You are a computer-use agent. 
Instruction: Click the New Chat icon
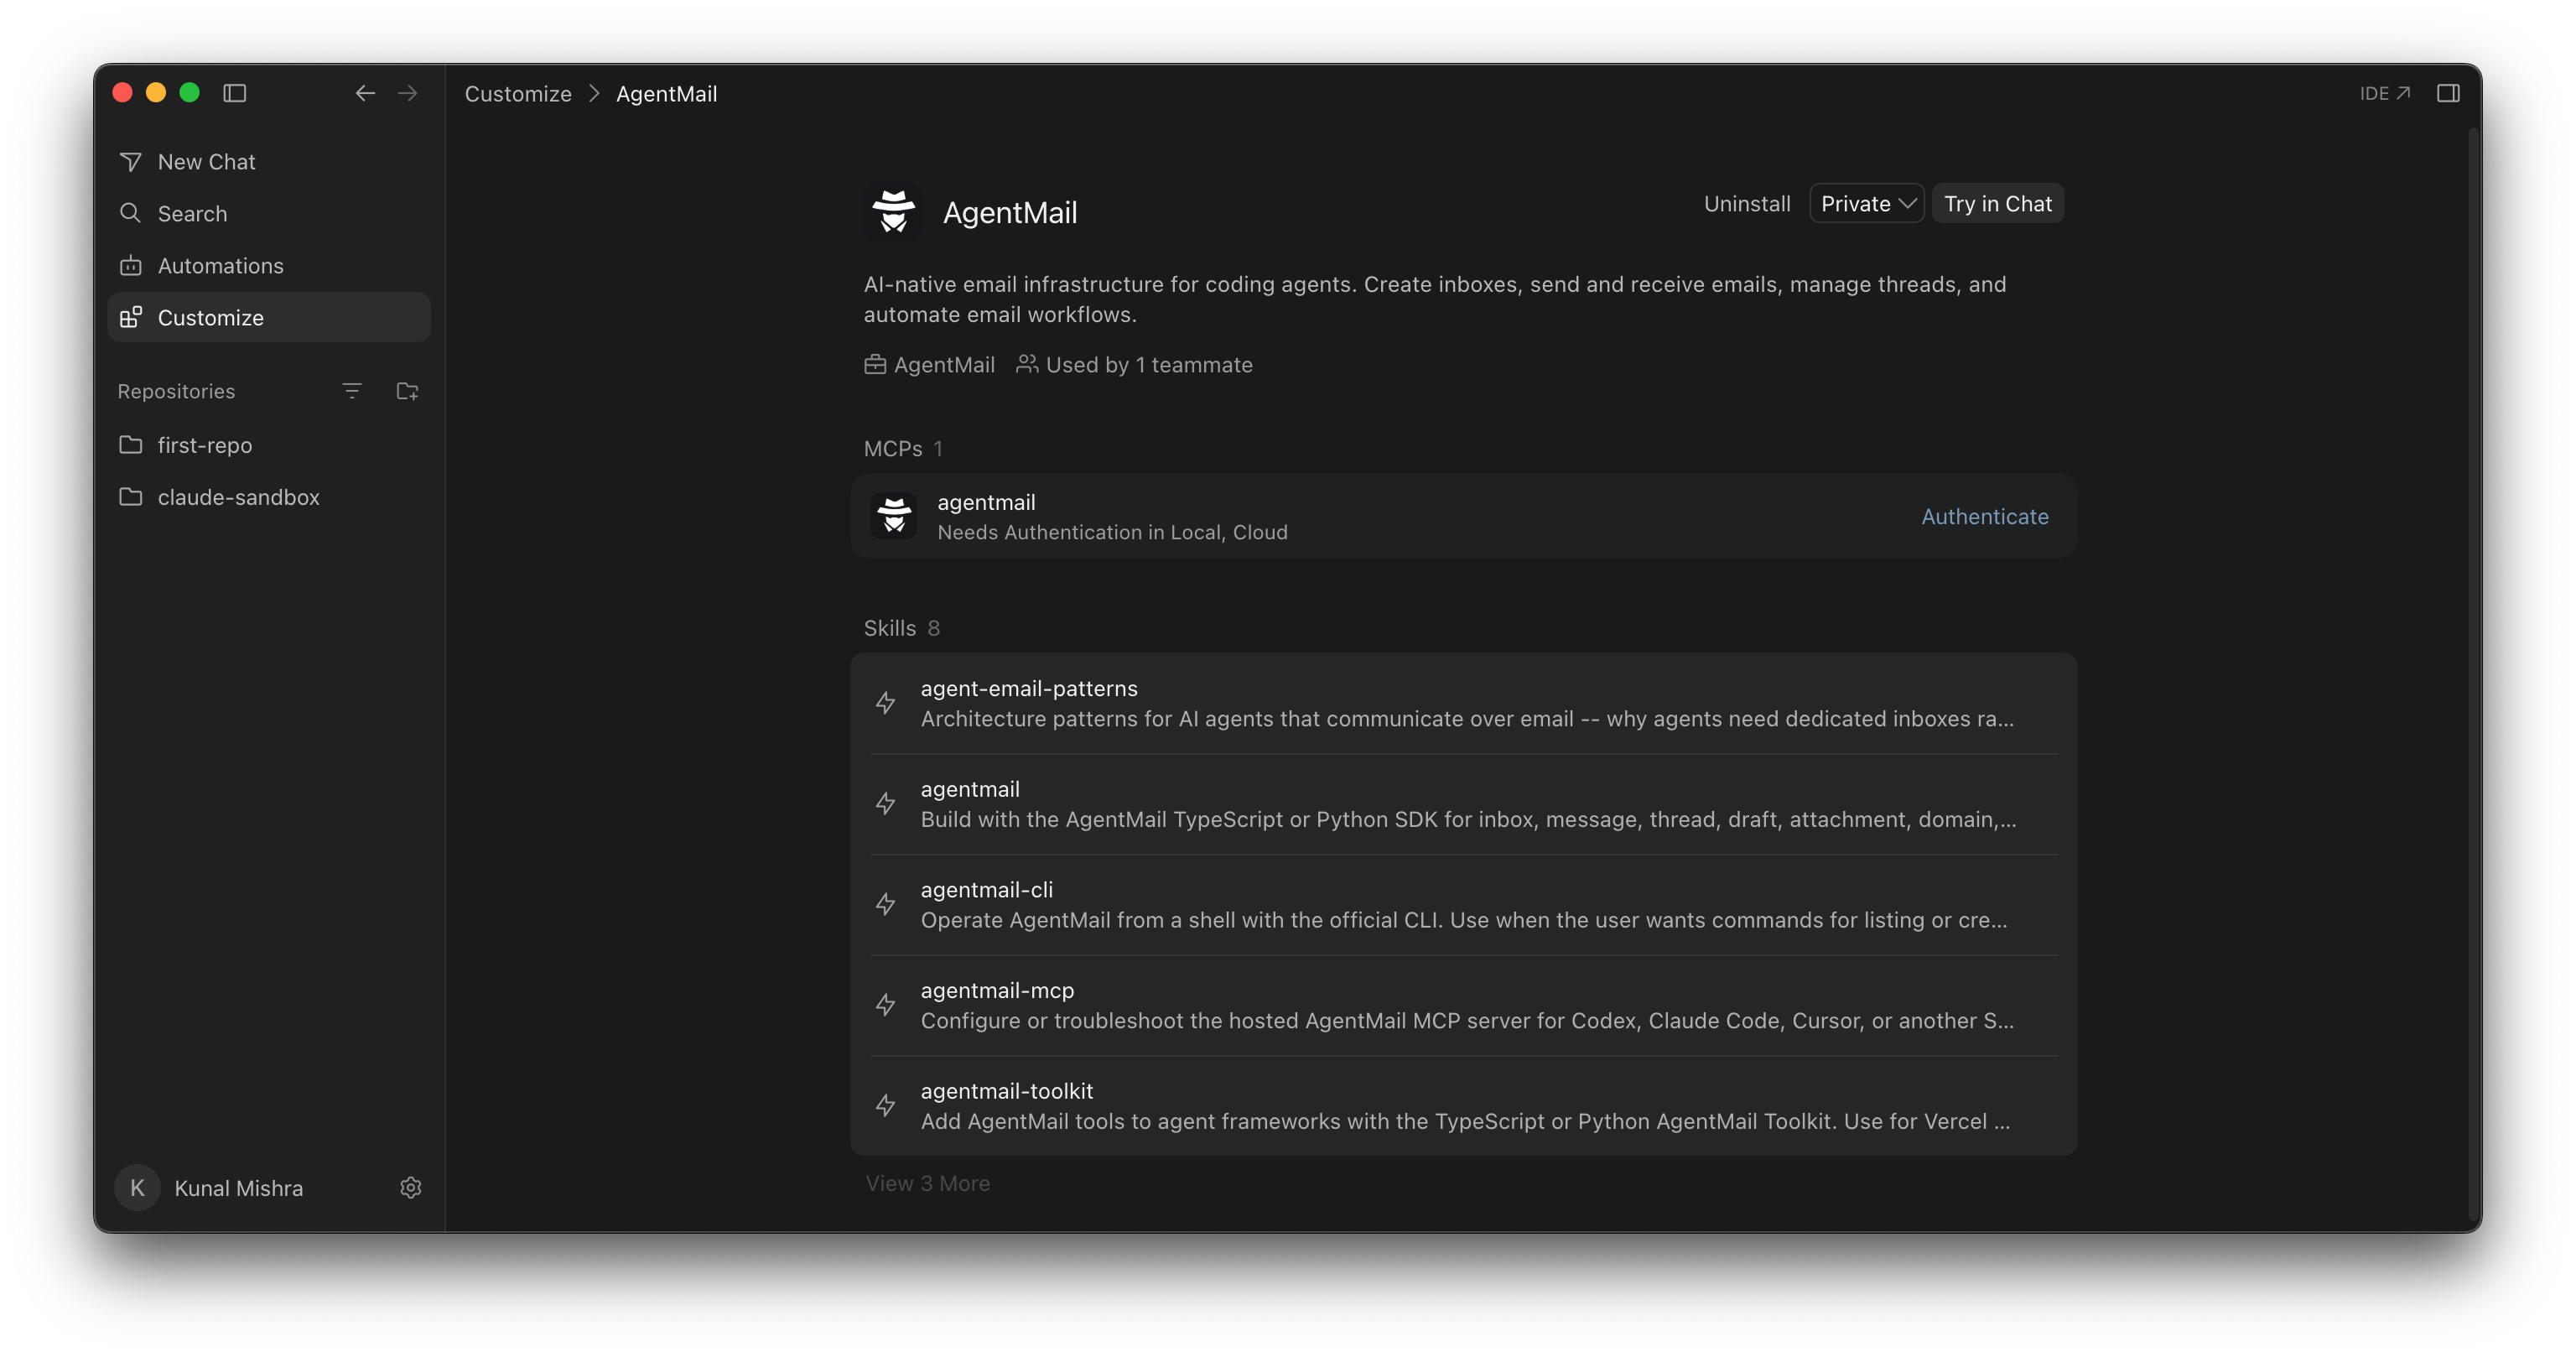(x=131, y=162)
